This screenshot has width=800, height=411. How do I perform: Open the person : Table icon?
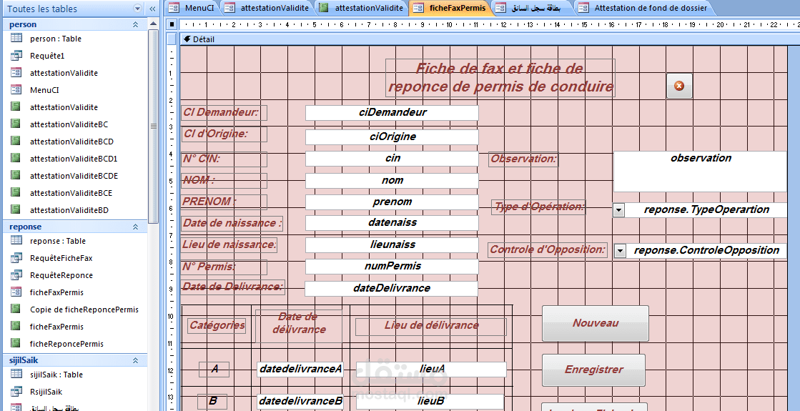pyautogui.click(x=16, y=39)
